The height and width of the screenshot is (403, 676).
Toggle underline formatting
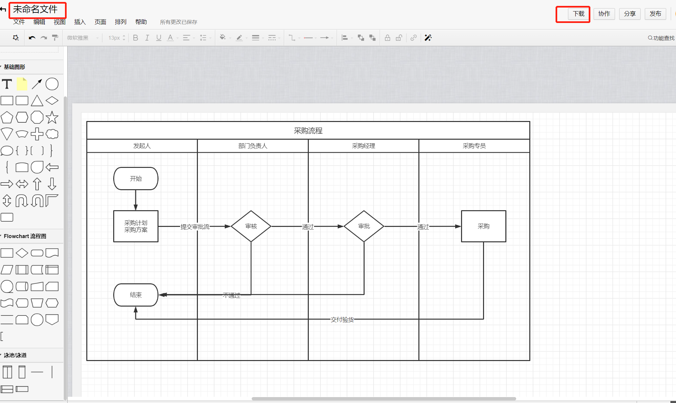coord(159,38)
